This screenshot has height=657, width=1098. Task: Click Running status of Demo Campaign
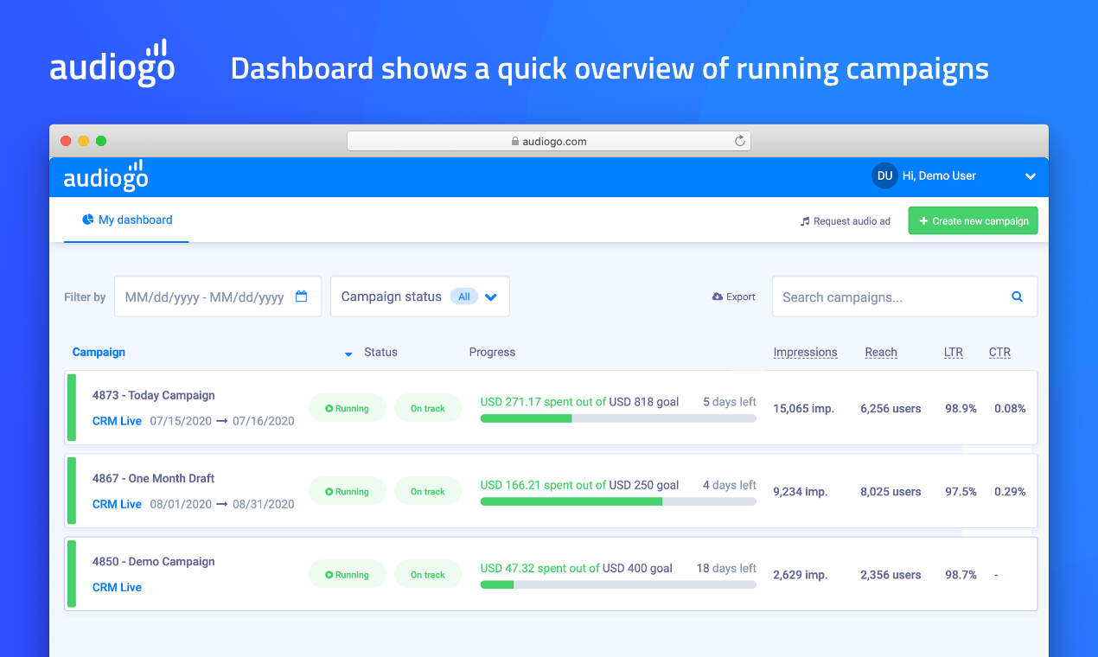347,574
